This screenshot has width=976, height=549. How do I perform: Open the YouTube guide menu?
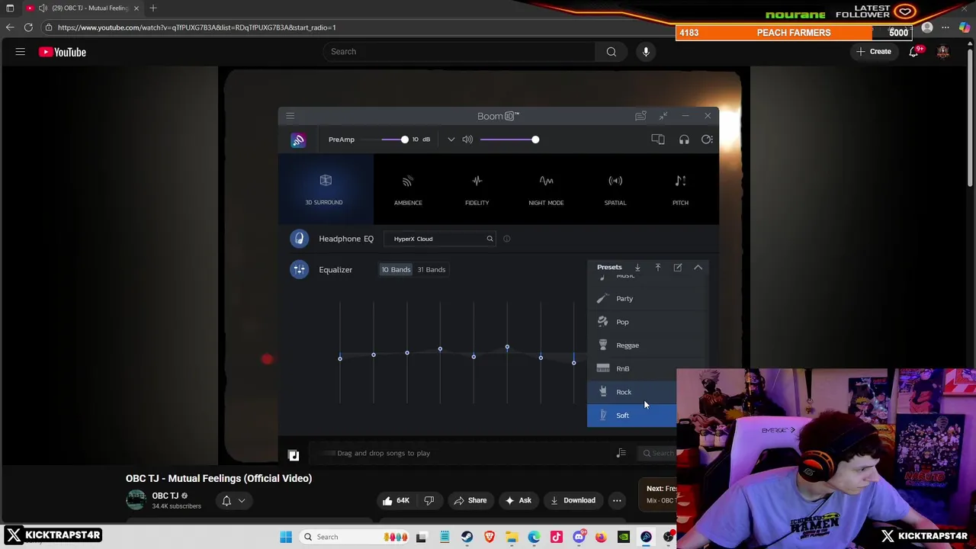[x=21, y=52]
